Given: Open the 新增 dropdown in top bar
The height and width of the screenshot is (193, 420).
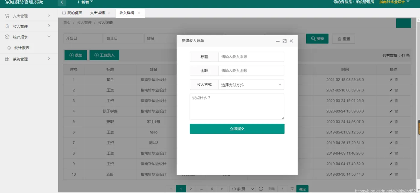Looking at the screenshot, I should click(x=85, y=2).
